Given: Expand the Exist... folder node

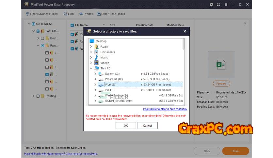Looking at the screenshot, I should 38,38.
